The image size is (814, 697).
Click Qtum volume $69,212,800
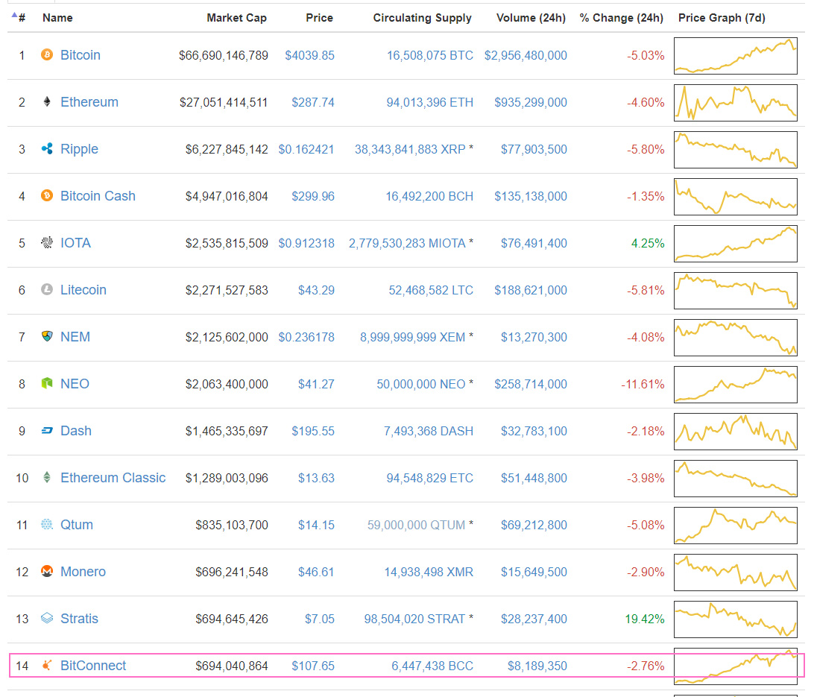click(534, 526)
